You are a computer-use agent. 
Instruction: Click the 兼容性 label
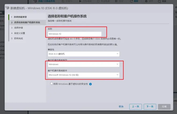[51, 50]
